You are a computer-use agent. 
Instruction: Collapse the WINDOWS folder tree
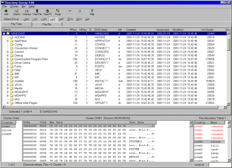coord(3,34)
